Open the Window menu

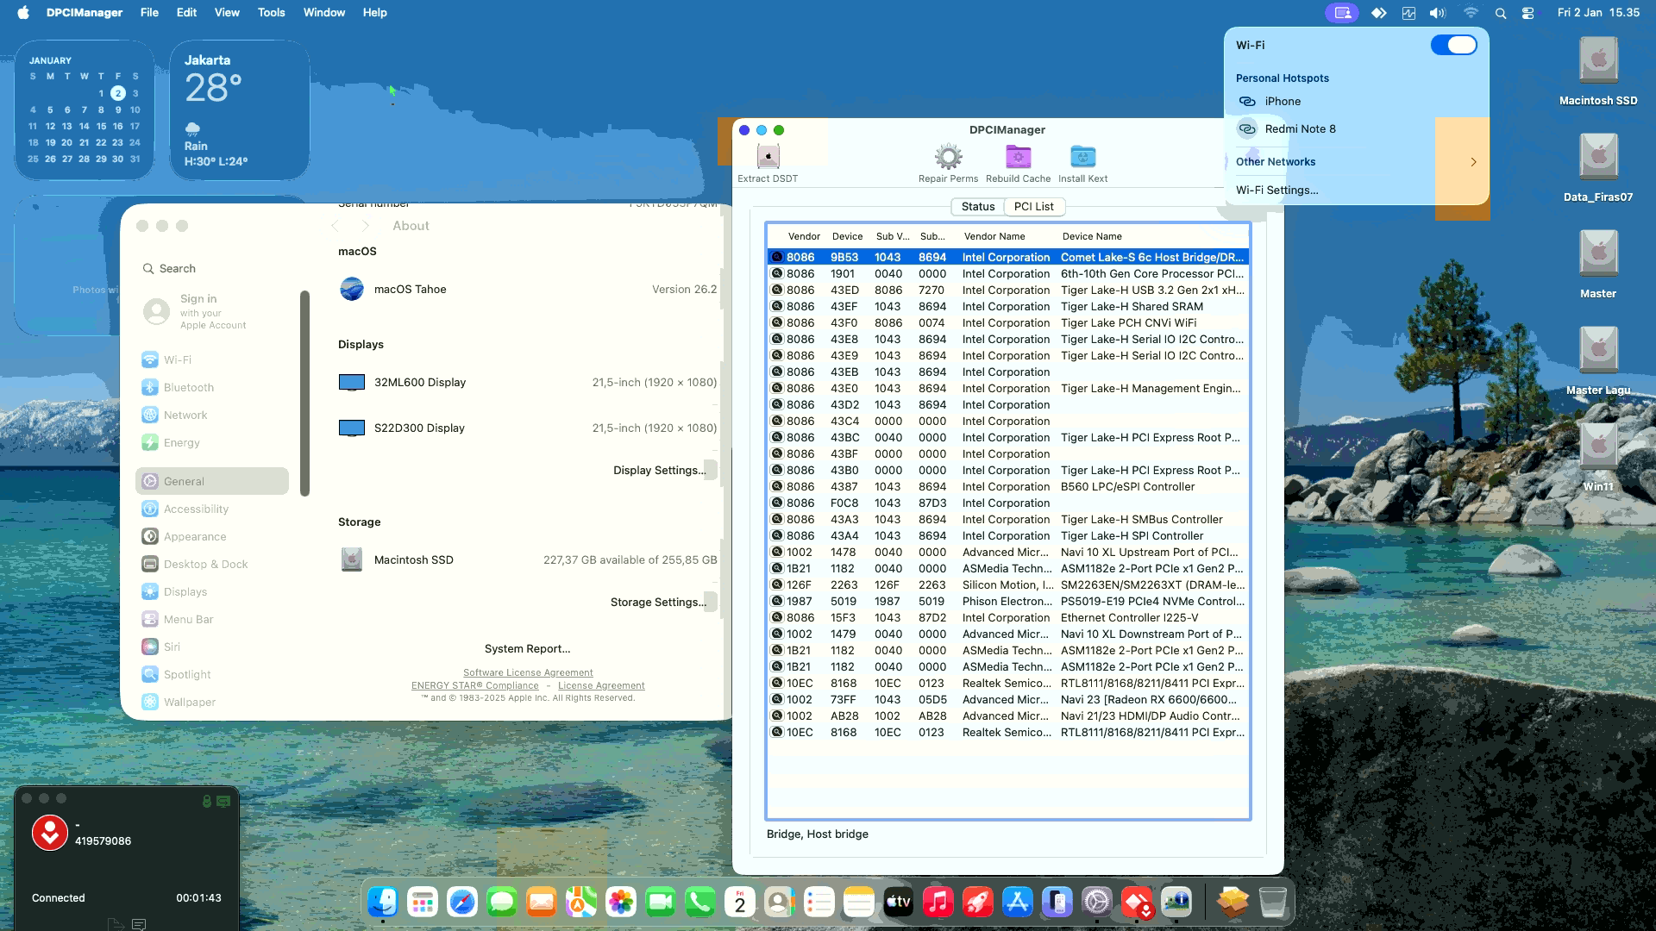tap(324, 13)
